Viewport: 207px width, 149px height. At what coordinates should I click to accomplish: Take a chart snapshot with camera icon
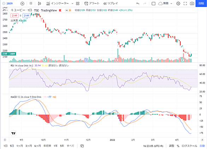(x=192, y=4)
